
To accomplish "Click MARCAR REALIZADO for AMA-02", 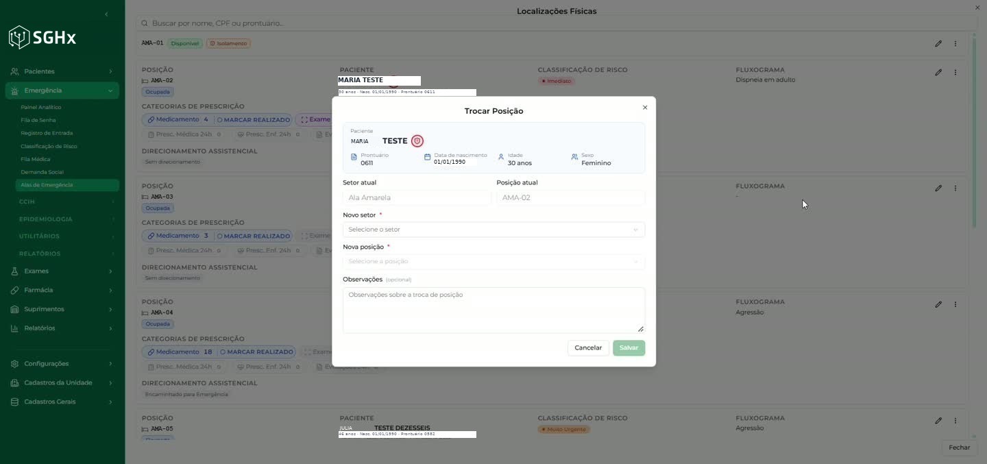I will click(x=253, y=120).
